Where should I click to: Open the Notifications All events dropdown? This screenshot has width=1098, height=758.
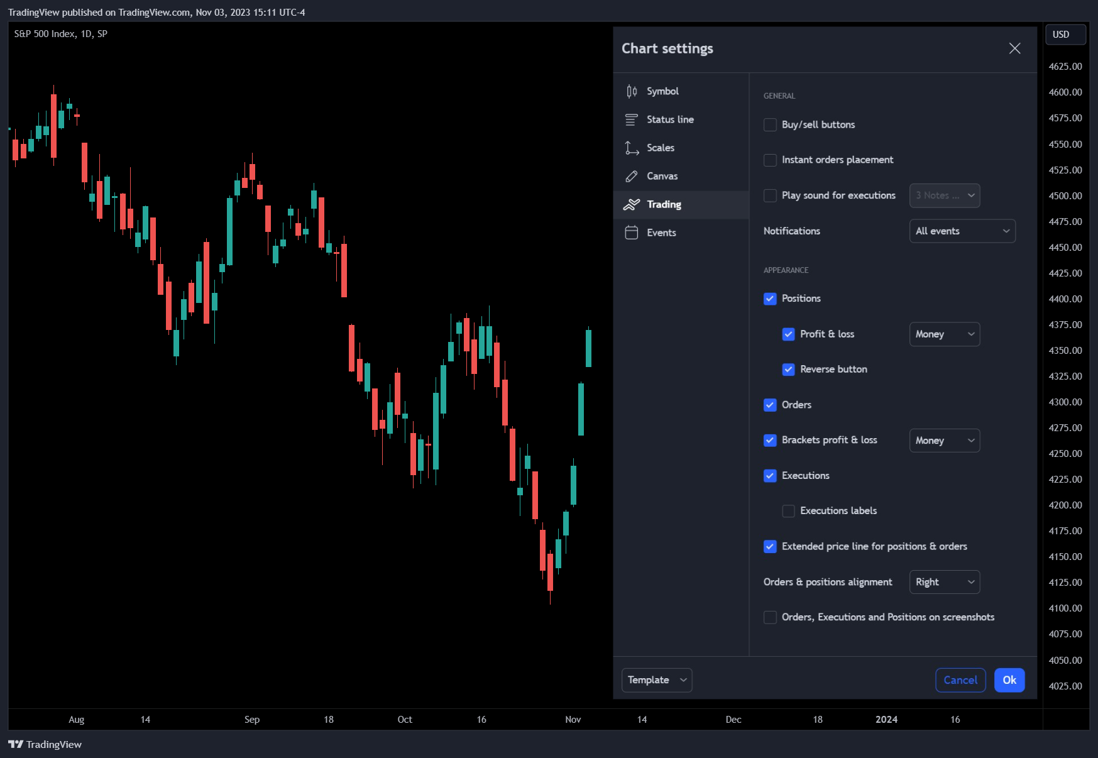(962, 231)
